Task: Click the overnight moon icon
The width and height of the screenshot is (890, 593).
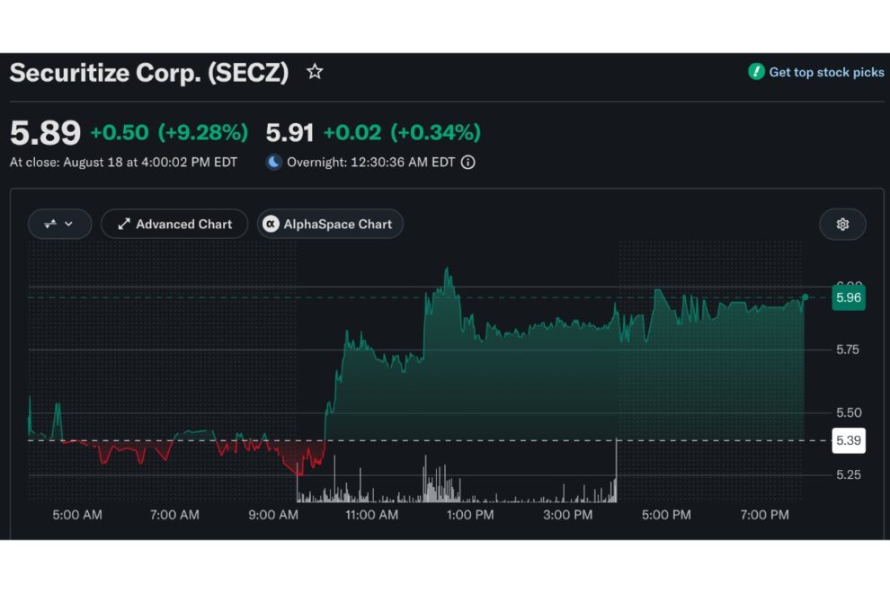Action: [x=274, y=163]
